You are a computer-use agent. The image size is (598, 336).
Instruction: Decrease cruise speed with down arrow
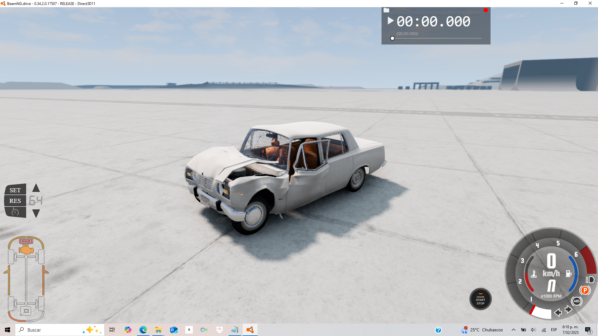click(x=36, y=213)
